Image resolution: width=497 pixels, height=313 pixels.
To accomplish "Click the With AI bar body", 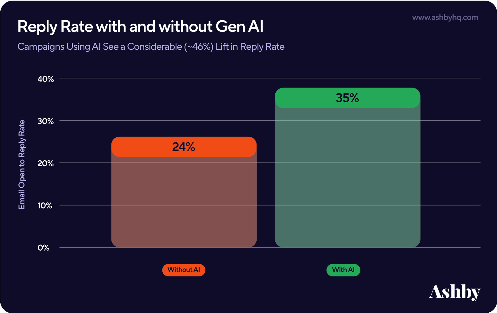I will point(348,178).
